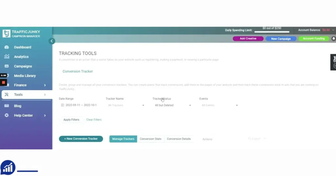Screen dimensions: 336x176
Task: Click + New Conversion Tracker button
Action: (81, 139)
